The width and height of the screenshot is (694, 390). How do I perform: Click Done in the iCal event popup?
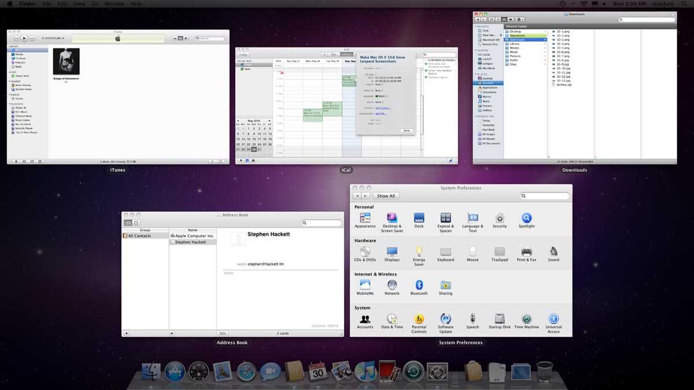(x=407, y=131)
